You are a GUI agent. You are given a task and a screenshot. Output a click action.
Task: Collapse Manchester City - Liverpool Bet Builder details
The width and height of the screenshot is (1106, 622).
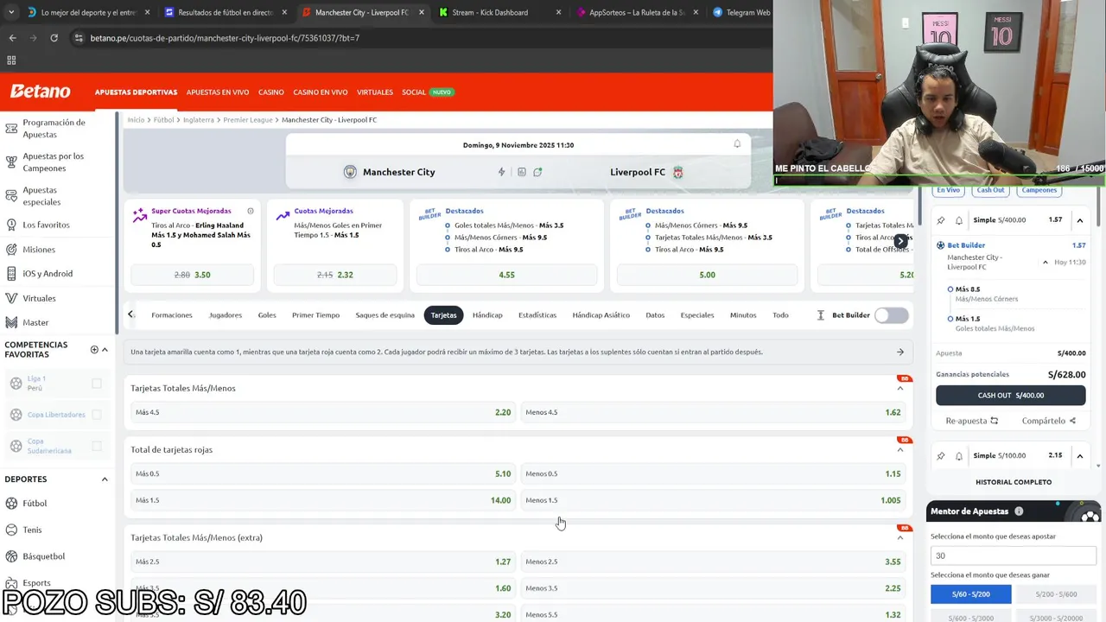1046,263
